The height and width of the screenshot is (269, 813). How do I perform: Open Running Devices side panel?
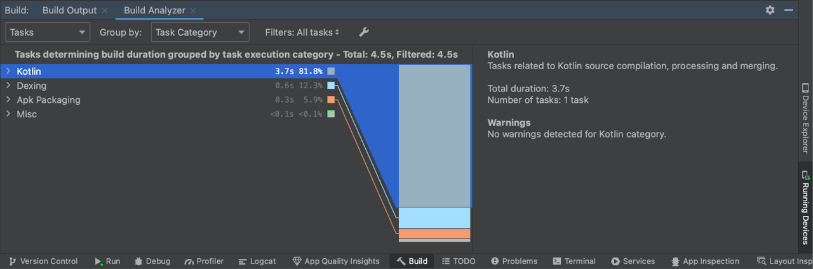tap(805, 207)
